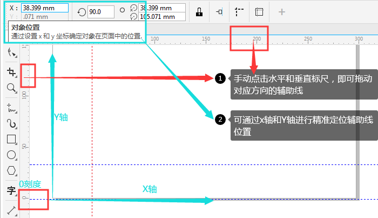Screen dimensions: 378x218
Task: Click 150 mark on horizontal ruler
Action: 206,38
